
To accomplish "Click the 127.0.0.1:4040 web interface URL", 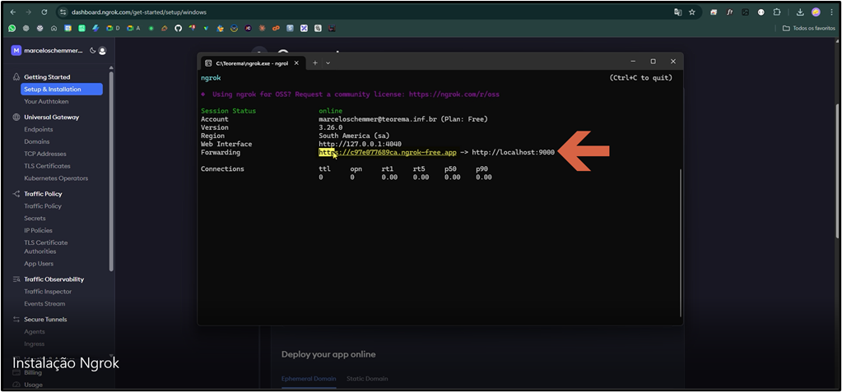I will click(x=360, y=145).
